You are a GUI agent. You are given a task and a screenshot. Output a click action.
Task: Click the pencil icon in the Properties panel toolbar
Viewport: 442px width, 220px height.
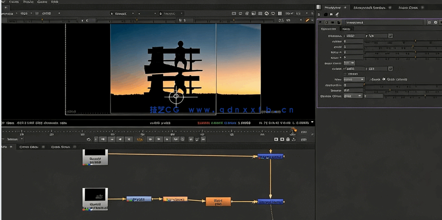tap(337, 15)
